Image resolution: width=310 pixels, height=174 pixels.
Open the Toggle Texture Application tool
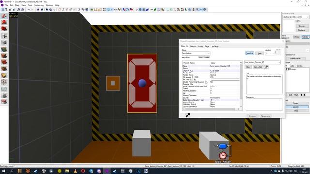(x=4, y=49)
